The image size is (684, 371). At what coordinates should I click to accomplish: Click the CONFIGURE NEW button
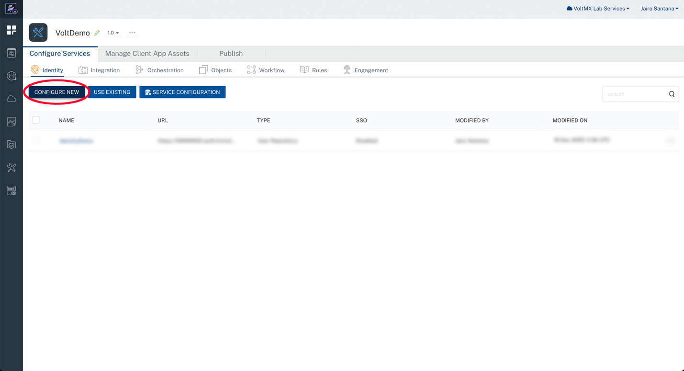[x=56, y=92]
